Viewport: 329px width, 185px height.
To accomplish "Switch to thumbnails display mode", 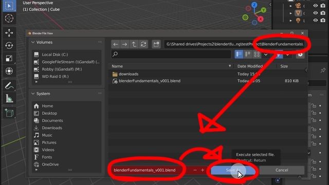I will (257, 54).
